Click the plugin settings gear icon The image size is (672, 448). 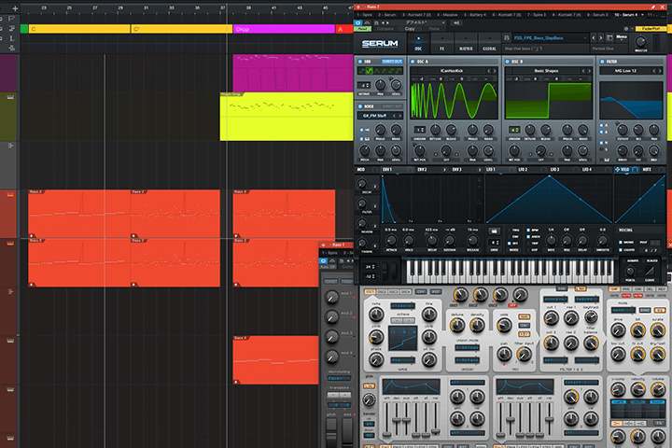coord(626,29)
